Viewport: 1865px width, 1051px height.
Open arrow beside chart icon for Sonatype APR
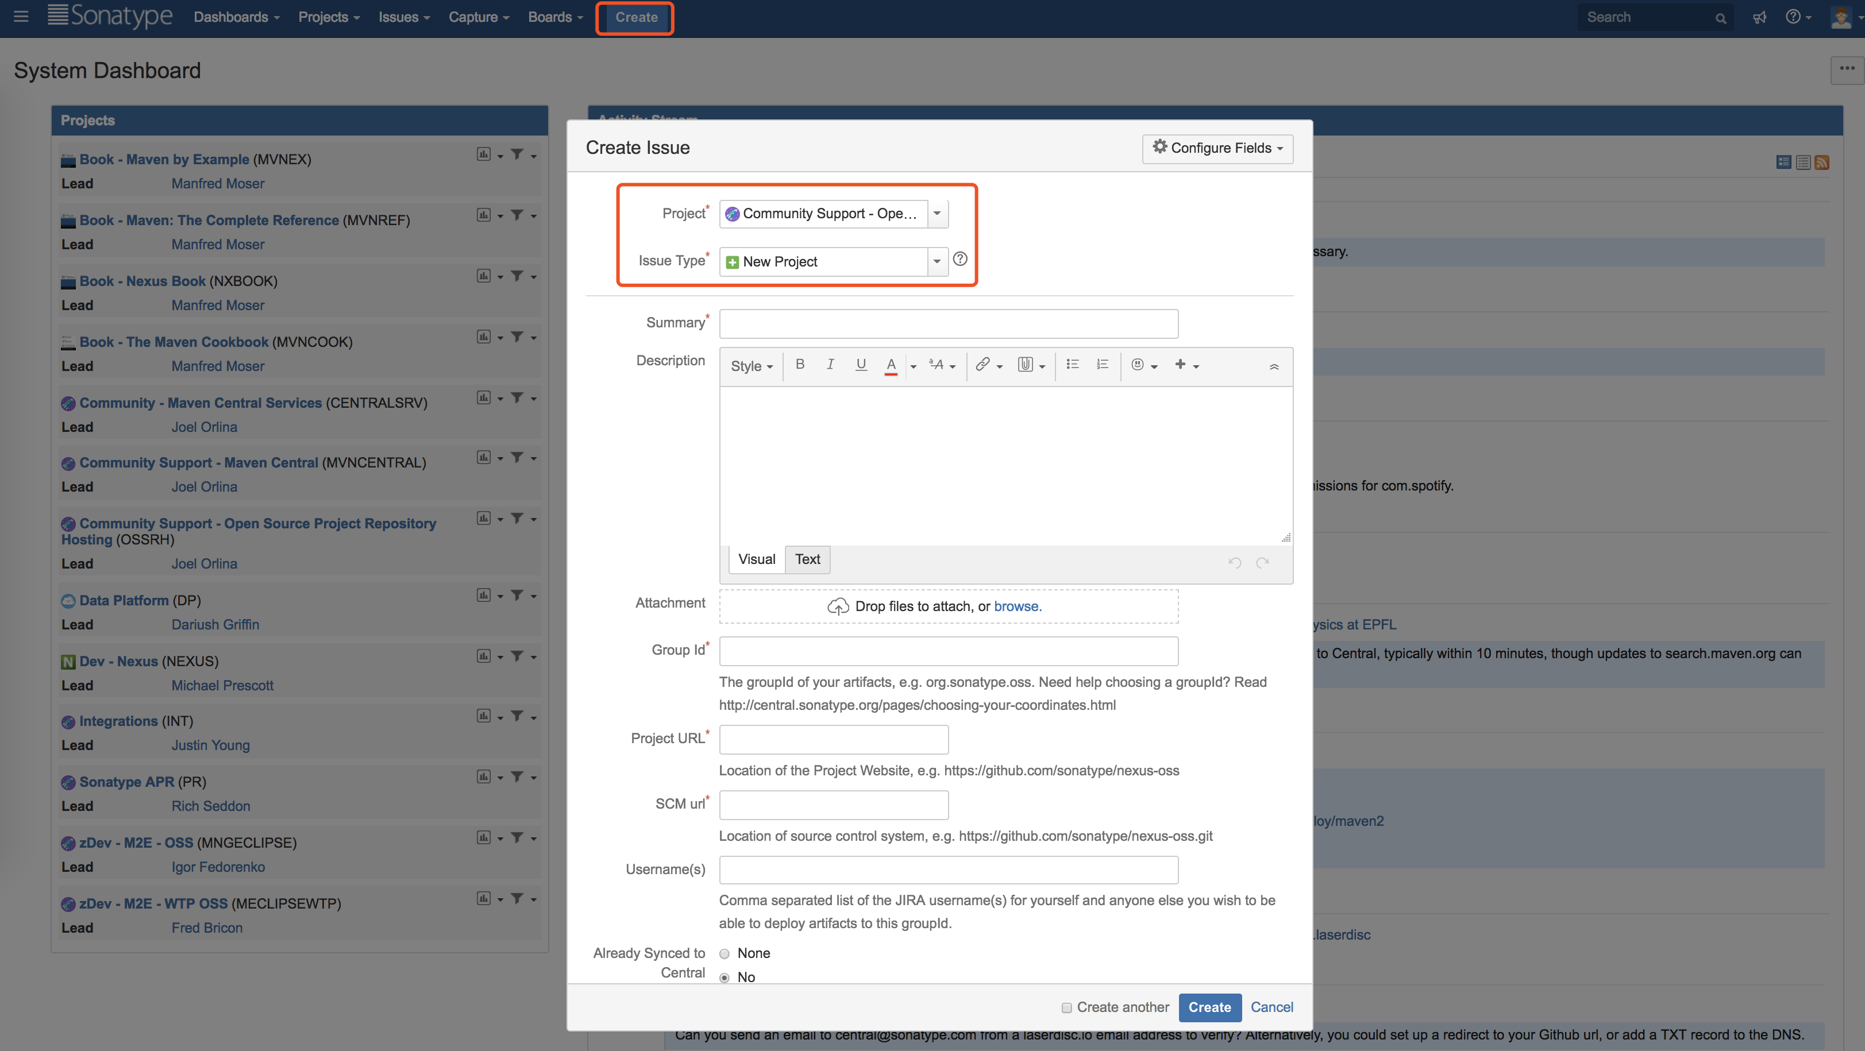point(500,778)
